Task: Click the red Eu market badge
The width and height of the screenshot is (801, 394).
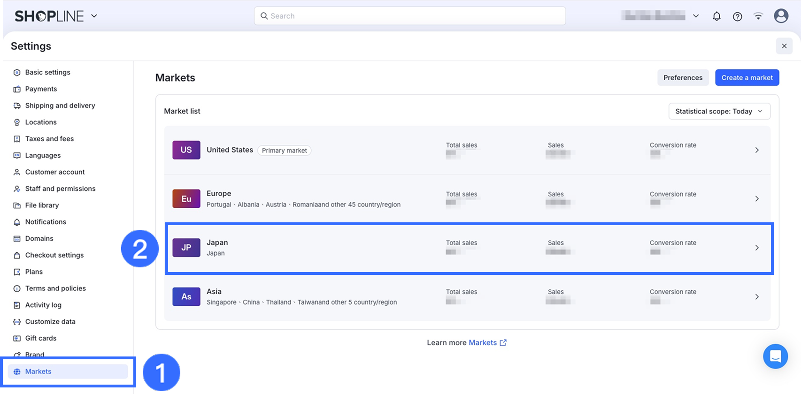Action: [x=186, y=199]
